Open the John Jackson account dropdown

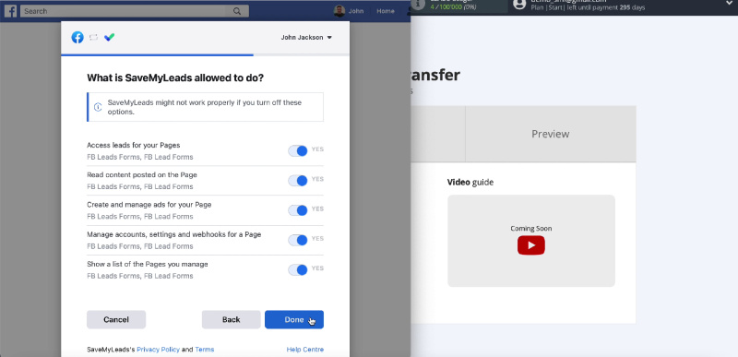pyautogui.click(x=306, y=37)
